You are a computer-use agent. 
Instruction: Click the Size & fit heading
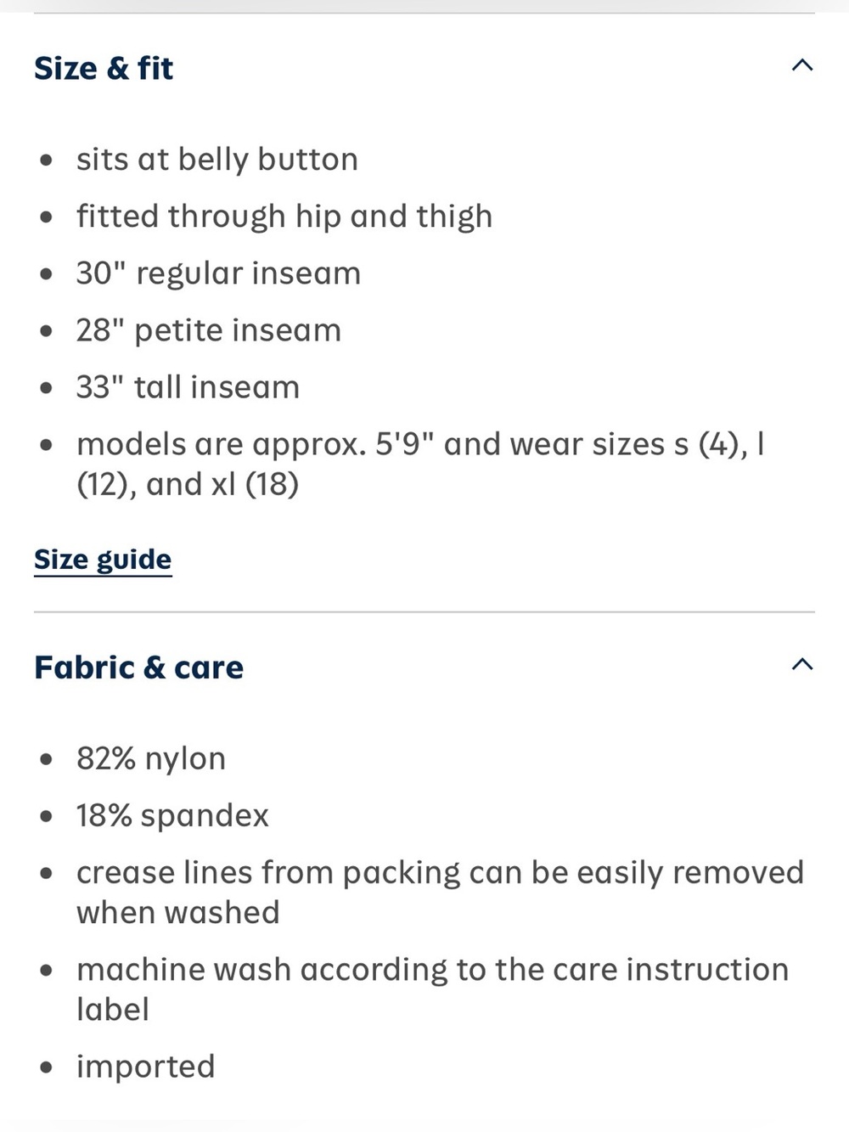(104, 68)
